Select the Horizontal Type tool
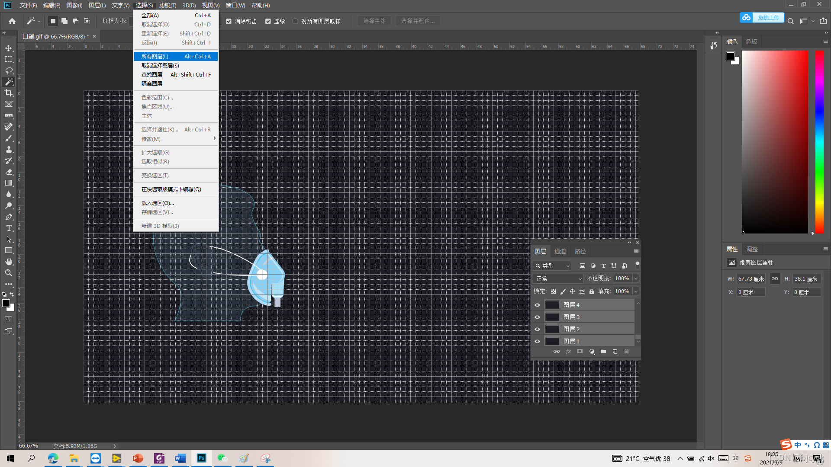The image size is (831, 467). coord(9,228)
